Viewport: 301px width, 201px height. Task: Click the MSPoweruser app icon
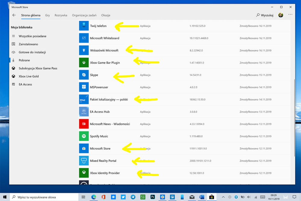pos(84,87)
